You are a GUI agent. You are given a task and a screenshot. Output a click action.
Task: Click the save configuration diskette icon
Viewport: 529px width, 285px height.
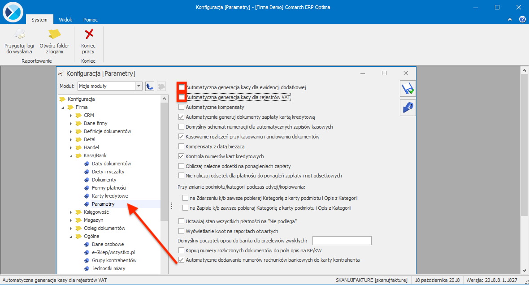click(x=408, y=89)
